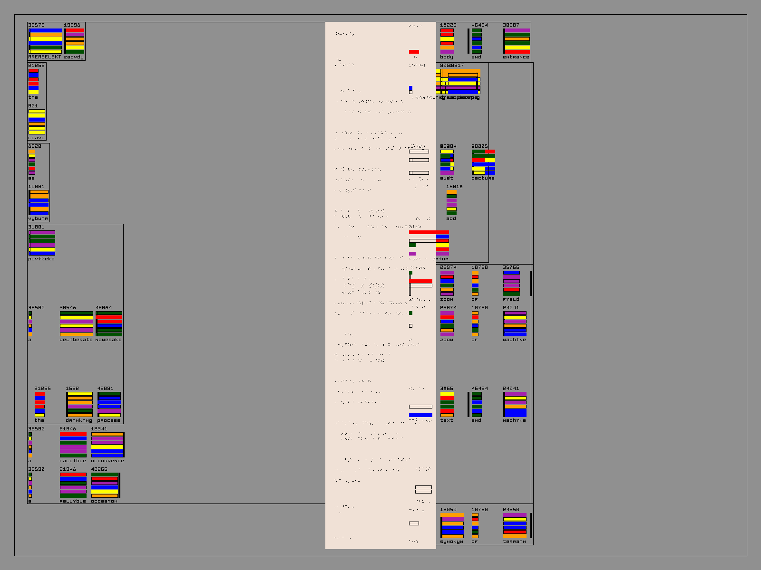Click the picture multicolor block
The width and height of the screenshot is (761, 570).
click(483, 162)
